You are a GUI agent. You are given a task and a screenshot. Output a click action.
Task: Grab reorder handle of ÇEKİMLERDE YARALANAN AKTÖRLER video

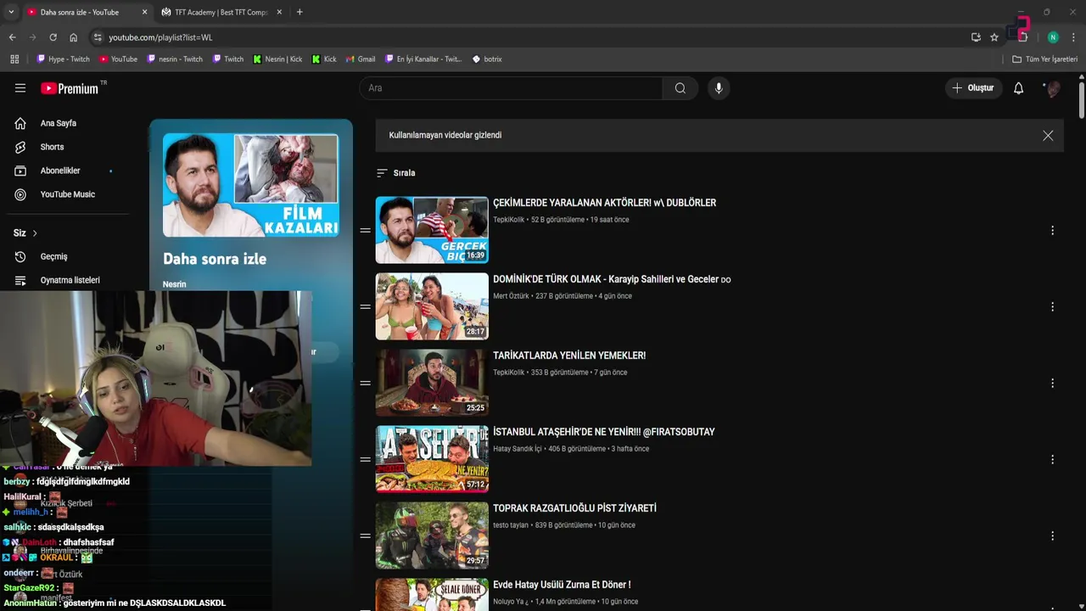click(365, 230)
